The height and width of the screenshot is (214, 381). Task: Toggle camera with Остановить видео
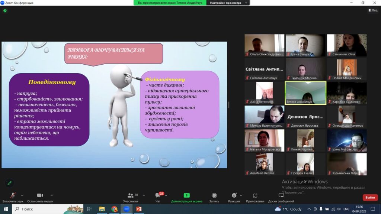click(40, 195)
